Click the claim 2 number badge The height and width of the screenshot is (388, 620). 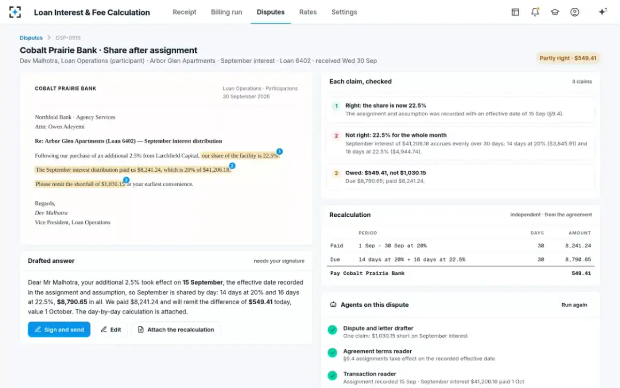[x=336, y=136]
